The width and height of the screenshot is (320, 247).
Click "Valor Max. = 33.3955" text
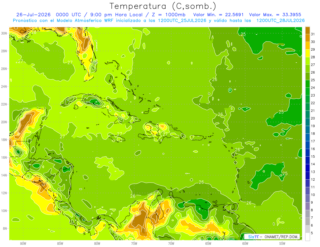pyautogui.click(x=275, y=15)
